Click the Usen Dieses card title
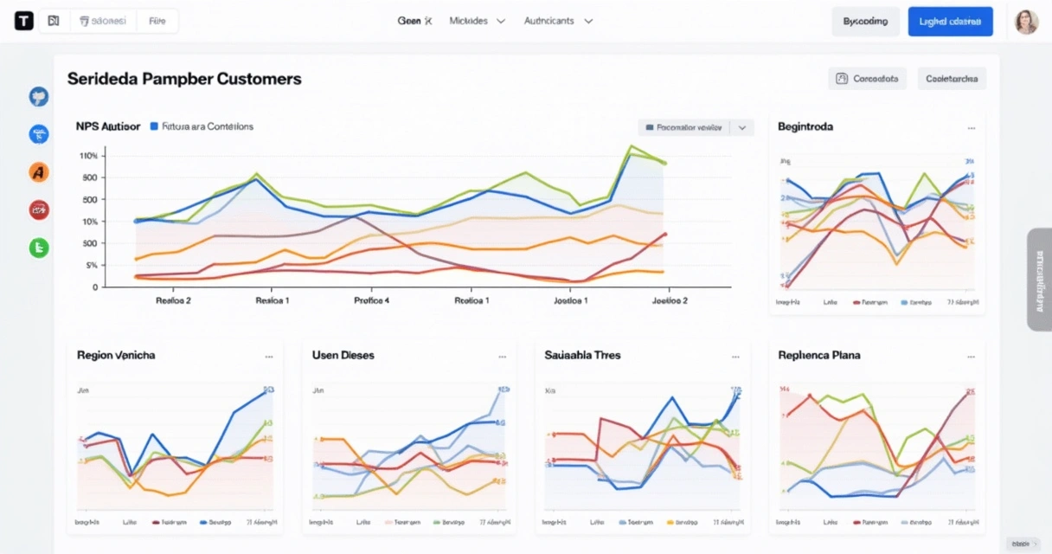Screen dimensions: 1052x554 [343, 355]
